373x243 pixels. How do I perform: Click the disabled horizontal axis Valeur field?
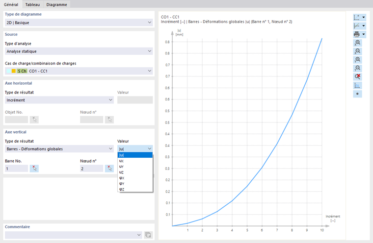pyautogui.click(x=135, y=100)
